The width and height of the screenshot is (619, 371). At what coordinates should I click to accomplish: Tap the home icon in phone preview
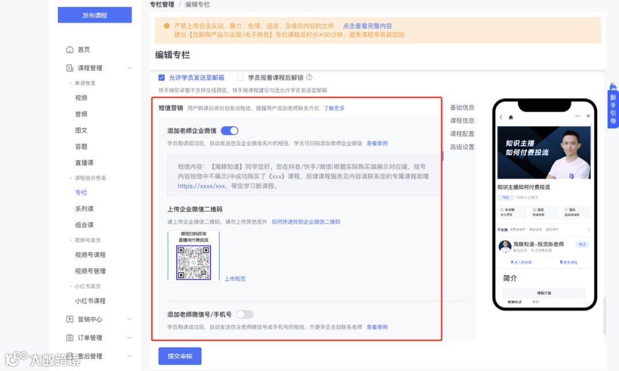[x=511, y=117]
